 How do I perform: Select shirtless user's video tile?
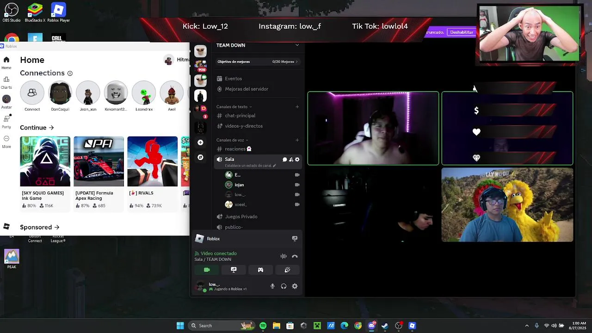point(373,128)
